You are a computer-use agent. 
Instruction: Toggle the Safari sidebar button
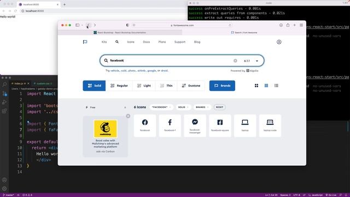(77, 25)
